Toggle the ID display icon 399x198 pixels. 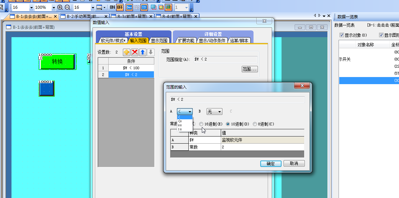144,7
